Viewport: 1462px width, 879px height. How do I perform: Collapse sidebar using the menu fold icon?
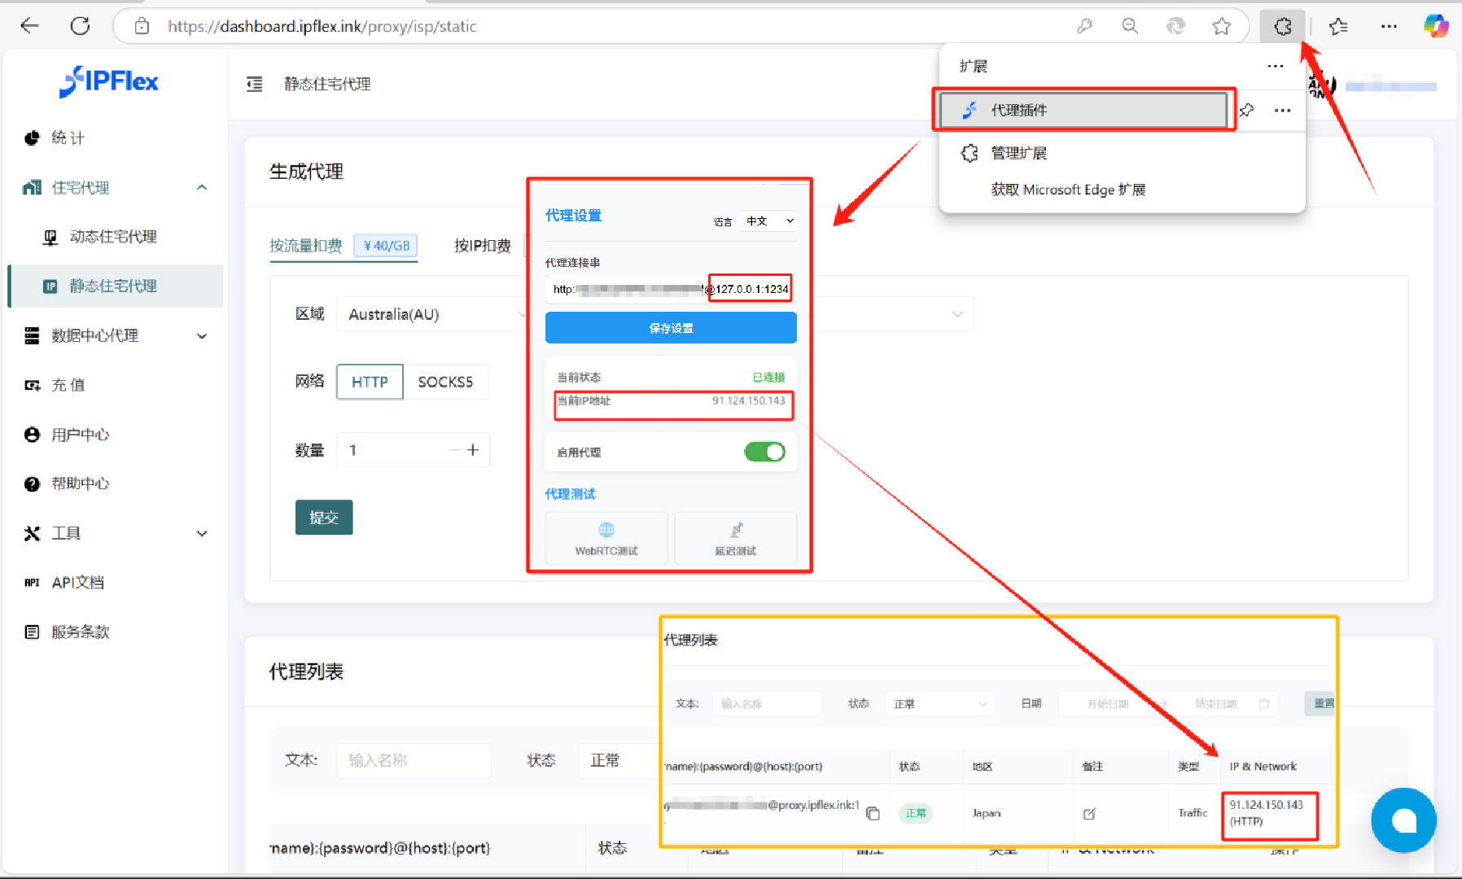point(255,84)
